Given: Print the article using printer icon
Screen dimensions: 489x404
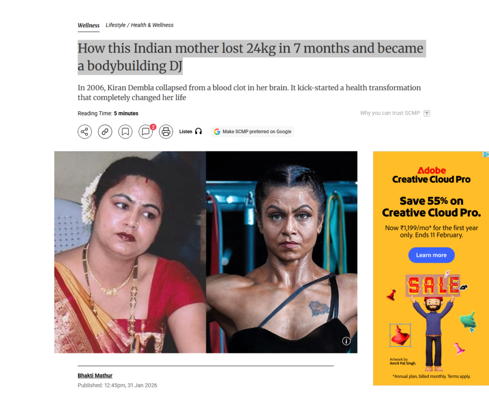Looking at the screenshot, I should pos(166,132).
